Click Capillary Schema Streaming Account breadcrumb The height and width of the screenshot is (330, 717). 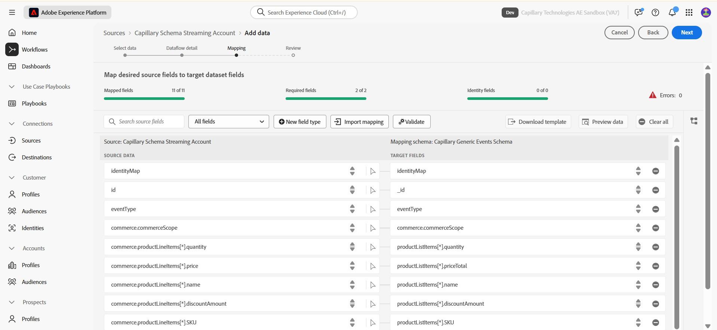(x=185, y=33)
